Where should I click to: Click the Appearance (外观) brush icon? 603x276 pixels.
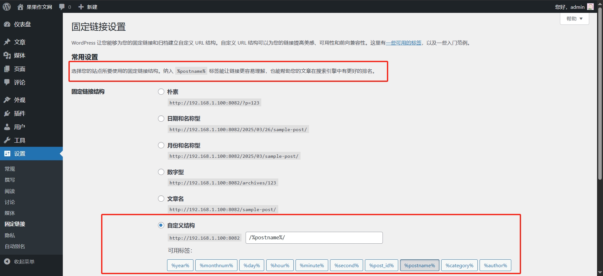coord(7,100)
